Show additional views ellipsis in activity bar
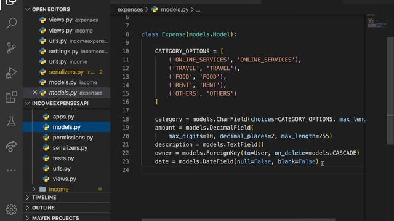Screen dimensions: 394x221 [11, 171]
